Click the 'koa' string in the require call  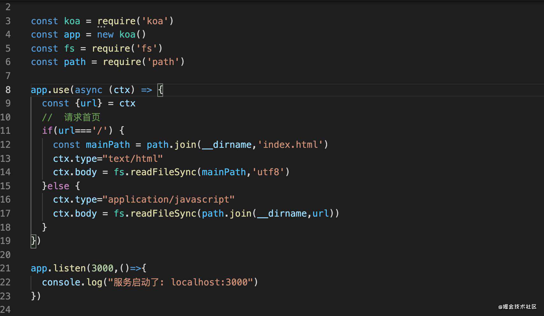155,21
